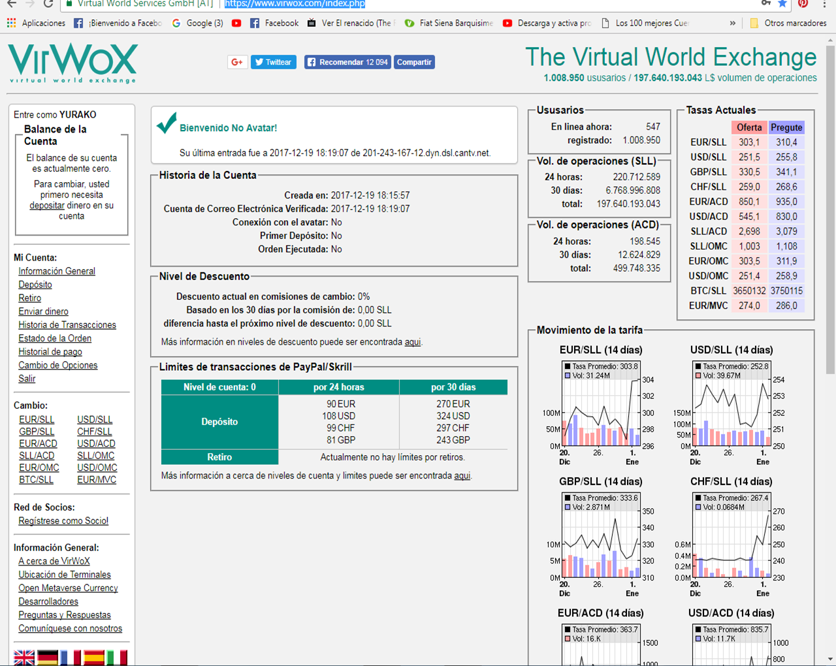The height and width of the screenshot is (666, 836).
Task: Open the Pinterest extension icon
Action: (x=803, y=3)
